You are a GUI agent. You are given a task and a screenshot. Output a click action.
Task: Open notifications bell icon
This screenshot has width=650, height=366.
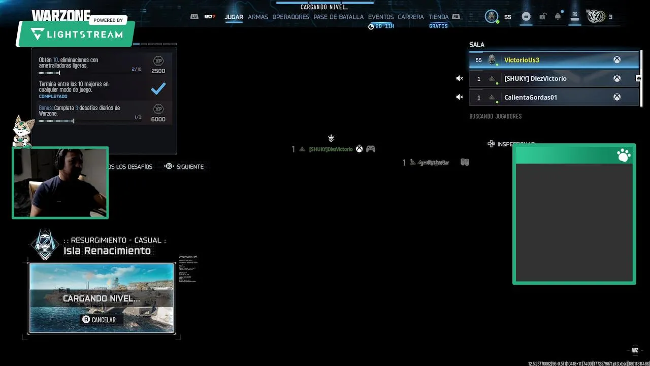click(558, 17)
